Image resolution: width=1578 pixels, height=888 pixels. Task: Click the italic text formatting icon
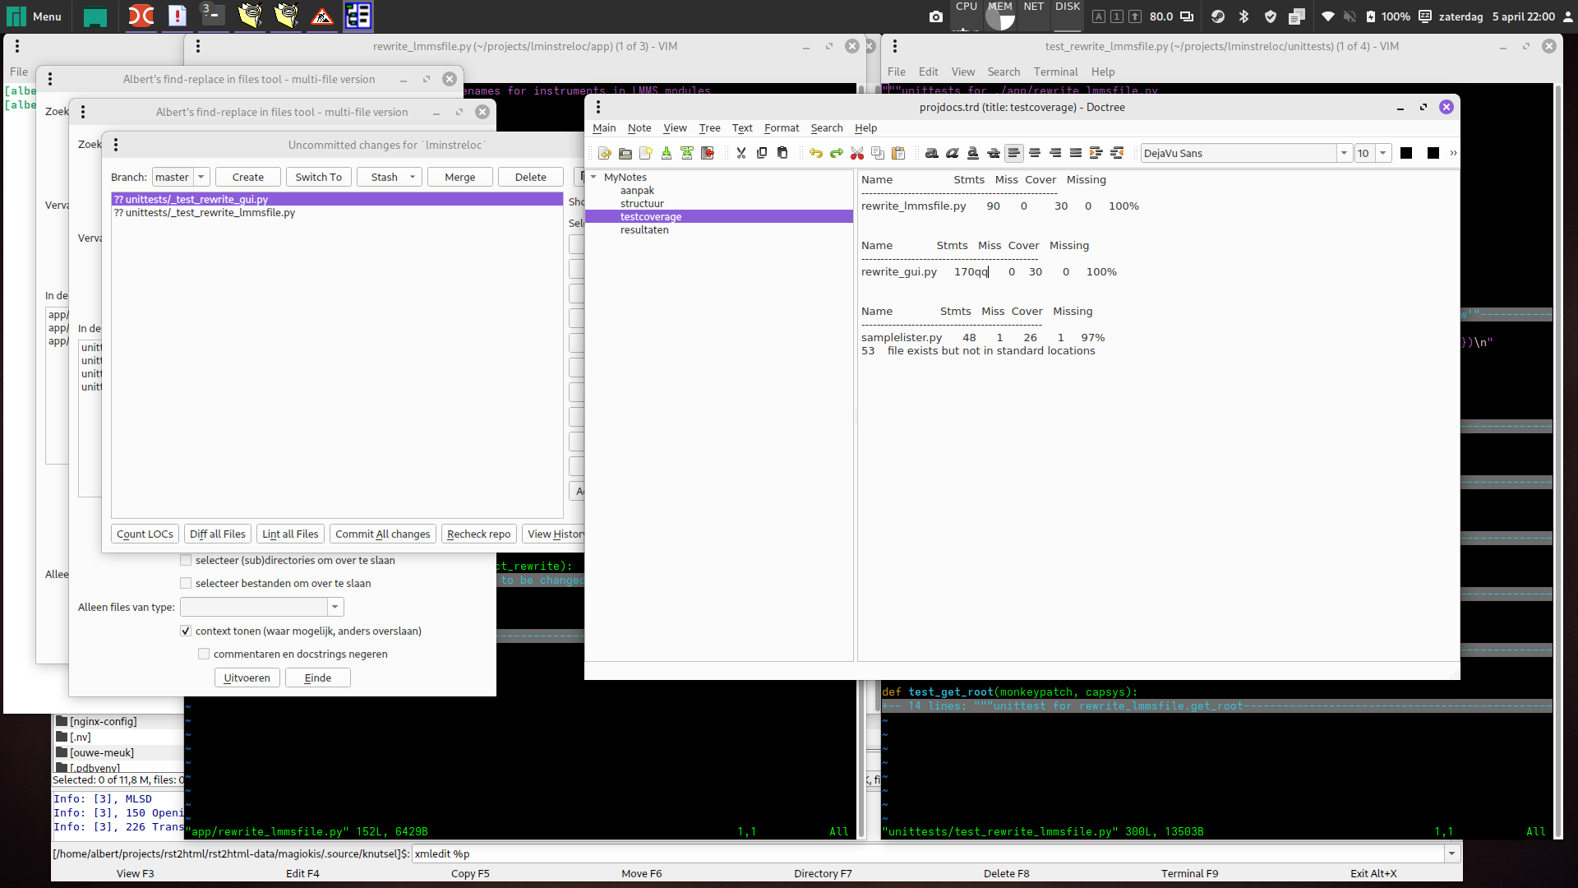coord(952,153)
